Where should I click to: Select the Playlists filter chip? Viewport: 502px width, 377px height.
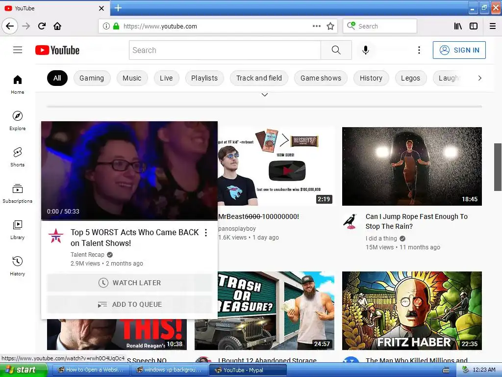tap(204, 78)
